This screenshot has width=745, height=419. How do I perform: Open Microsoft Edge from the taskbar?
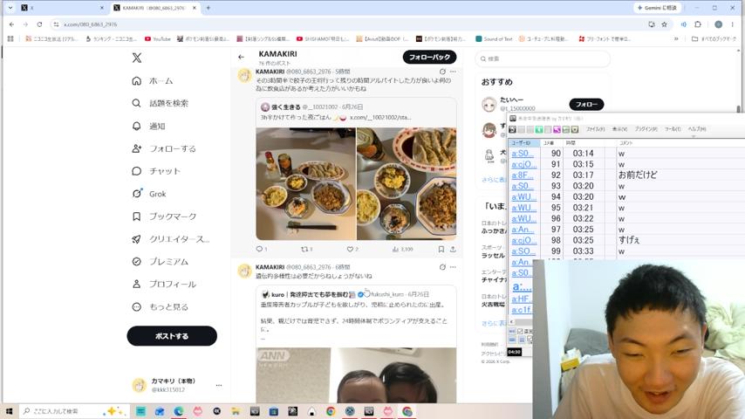pos(179,411)
